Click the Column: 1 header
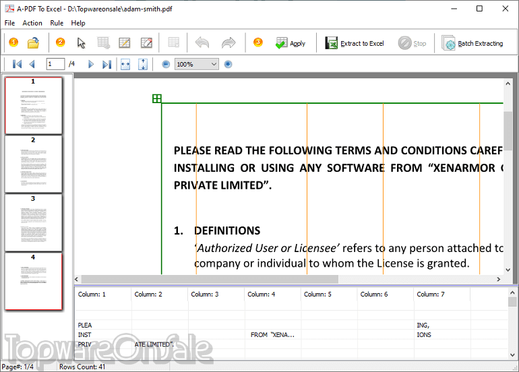The image size is (519, 372). tap(103, 294)
